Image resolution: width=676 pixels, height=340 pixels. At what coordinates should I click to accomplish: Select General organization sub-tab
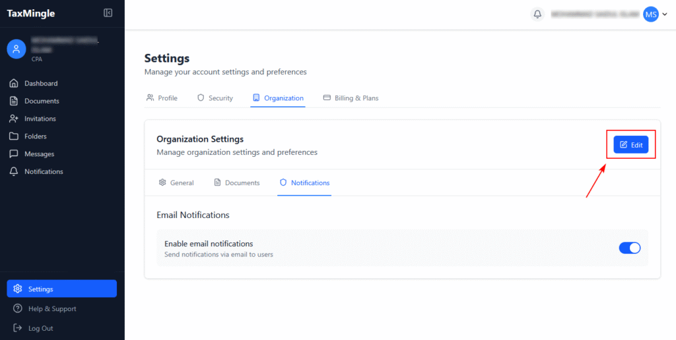tap(176, 183)
